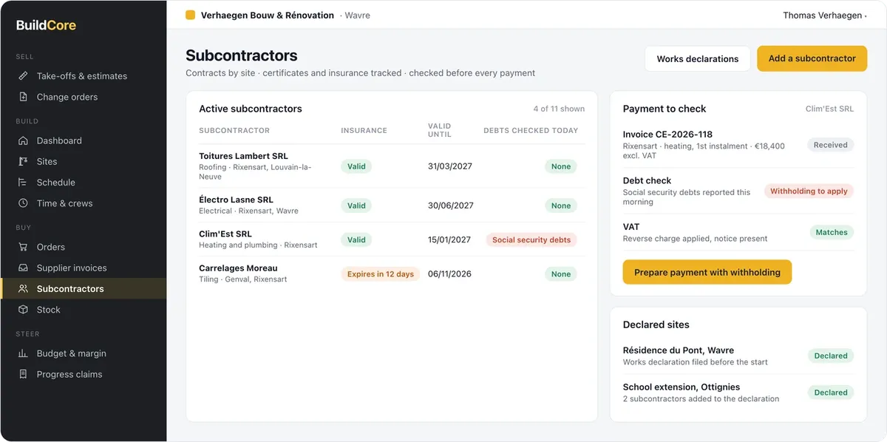Open School extension, Ottignies site
The height and width of the screenshot is (442, 887).
coord(738,392)
